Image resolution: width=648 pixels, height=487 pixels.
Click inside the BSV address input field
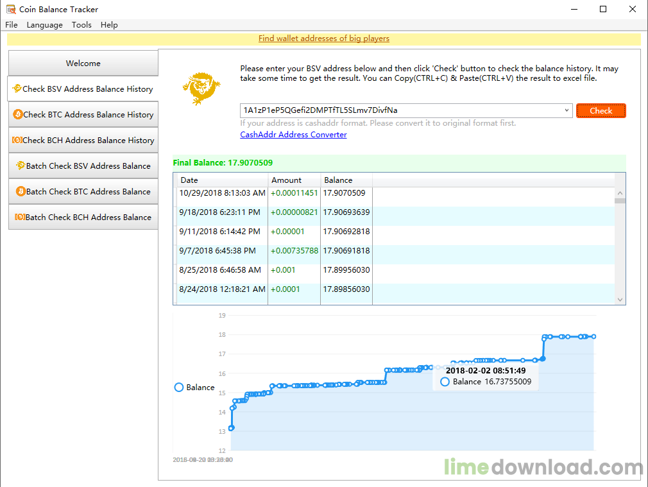(x=398, y=110)
